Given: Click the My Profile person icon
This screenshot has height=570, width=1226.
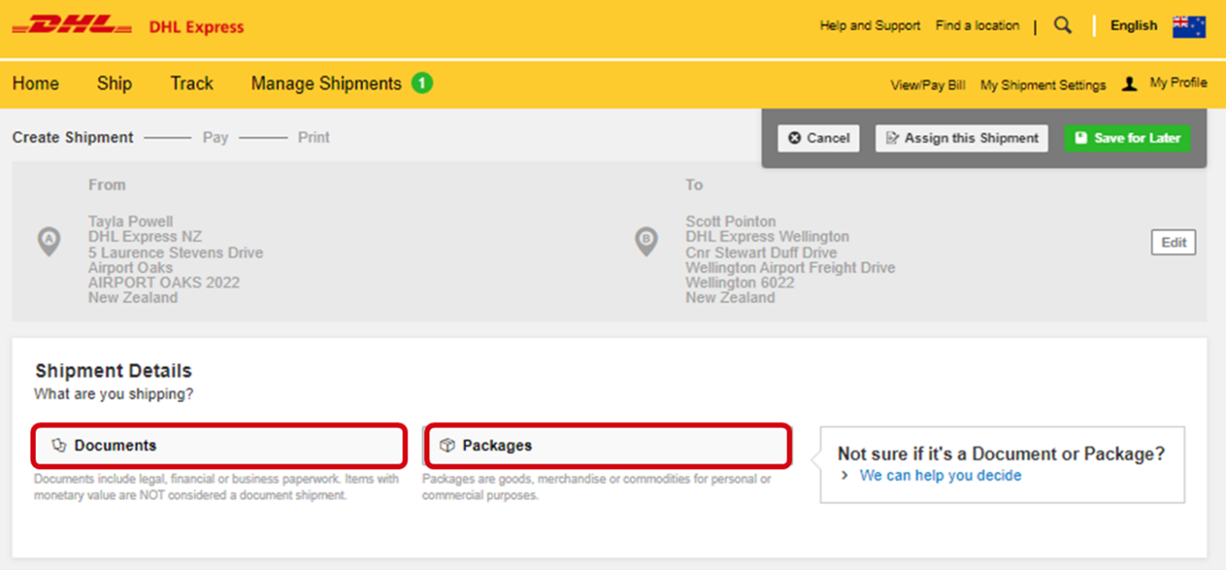Looking at the screenshot, I should pos(1130,83).
